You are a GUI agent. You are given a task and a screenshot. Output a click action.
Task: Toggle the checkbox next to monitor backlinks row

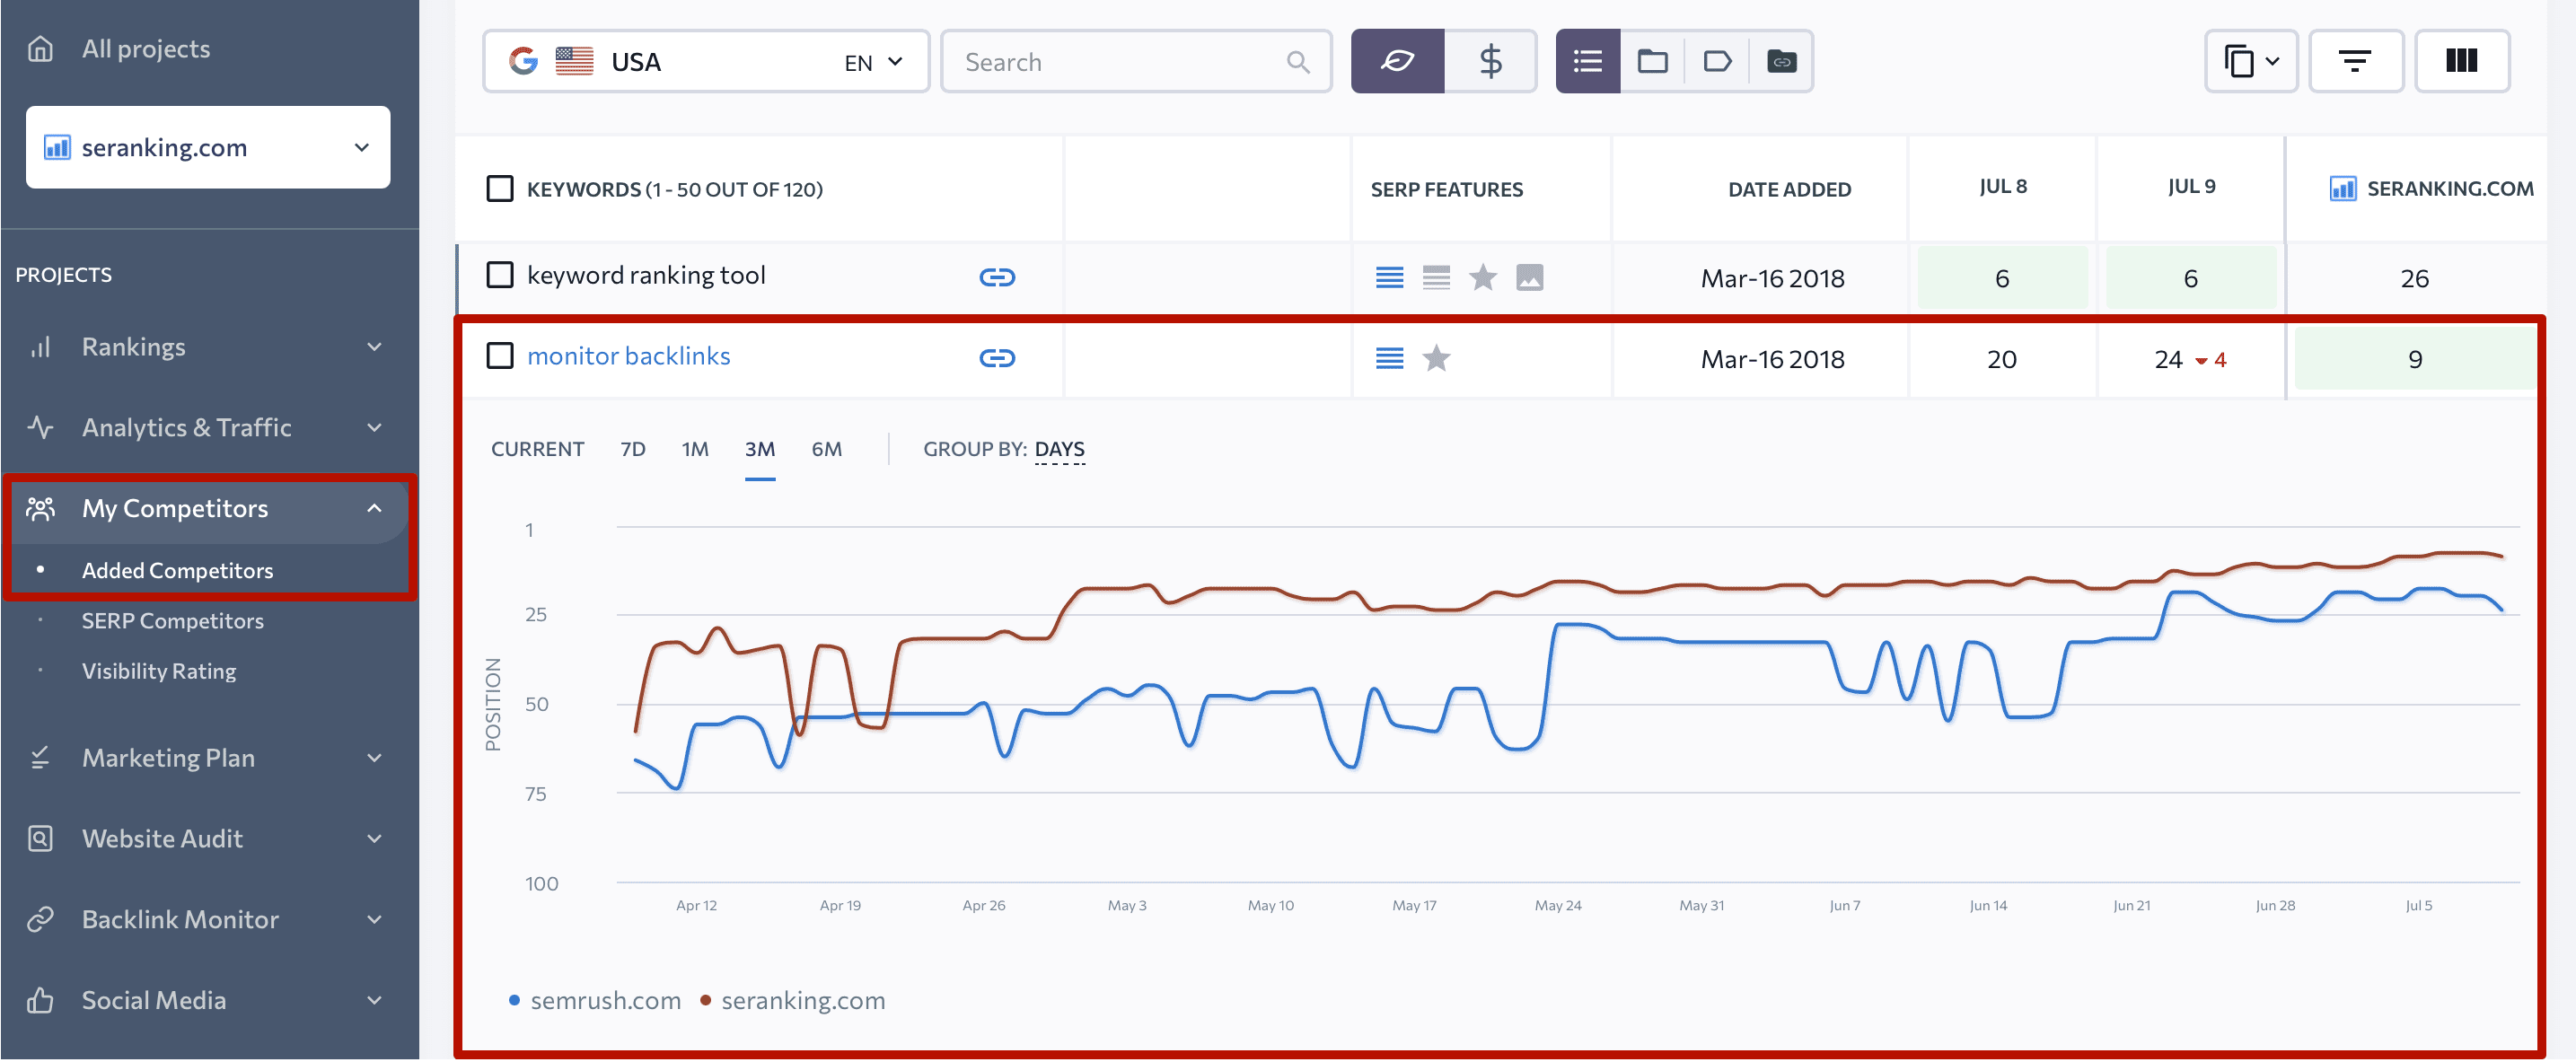[501, 356]
